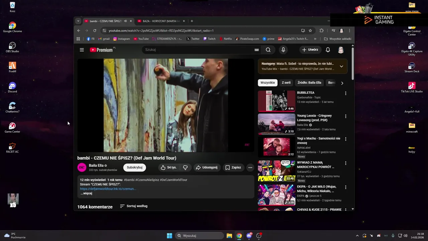The width and height of the screenshot is (428, 241).
Task: Expand the description with ...więcej
Action: click(86, 193)
